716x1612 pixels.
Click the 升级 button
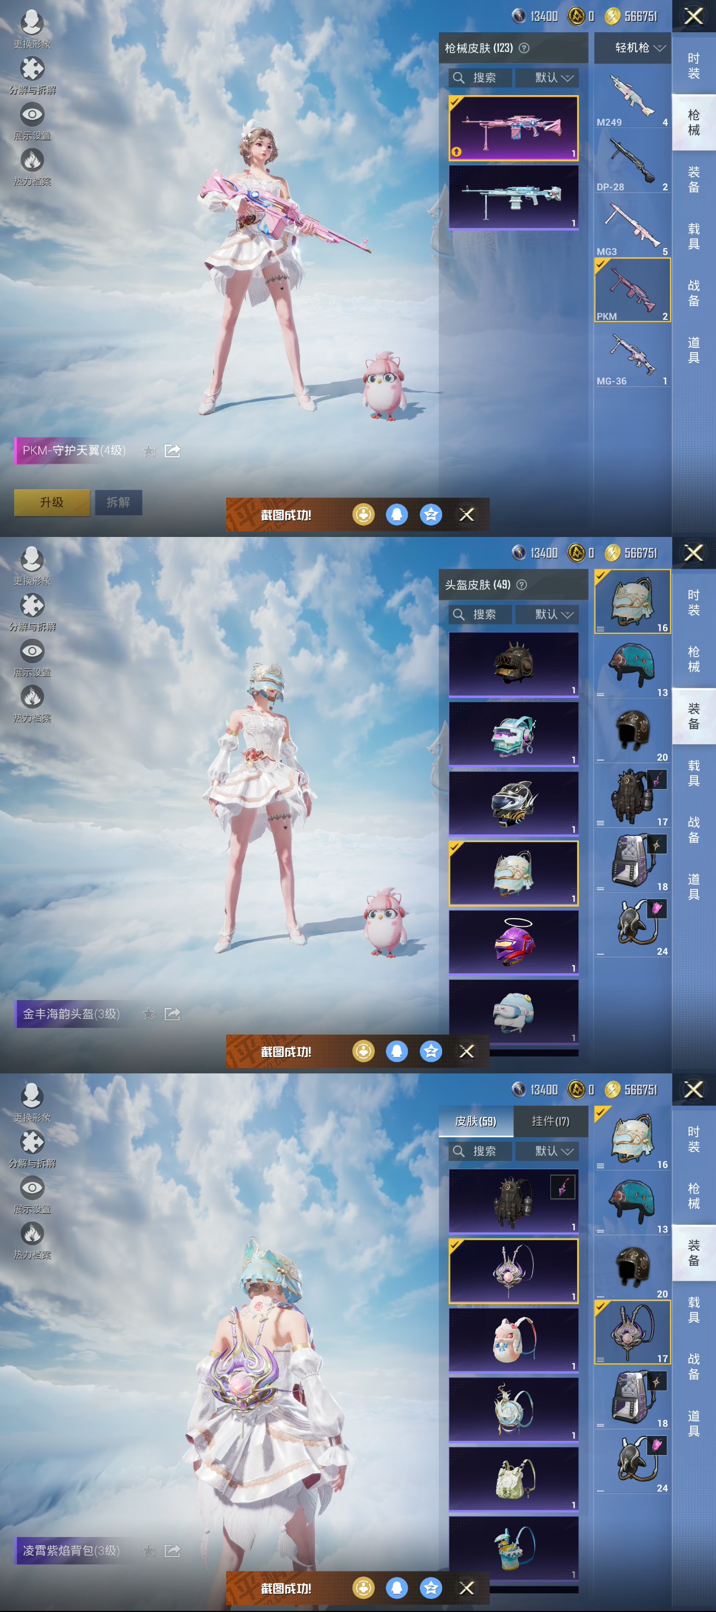pyautogui.click(x=52, y=503)
